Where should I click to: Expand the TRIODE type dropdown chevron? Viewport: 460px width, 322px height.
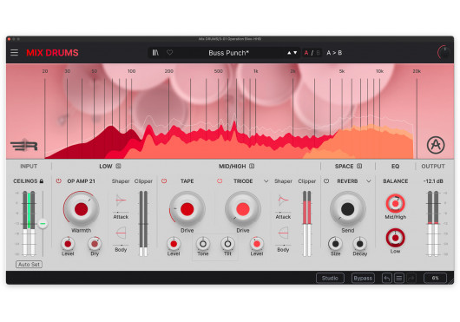(266, 181)
